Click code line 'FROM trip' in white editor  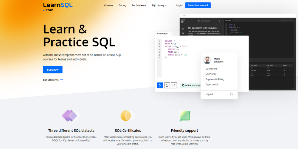click(170, 44)
